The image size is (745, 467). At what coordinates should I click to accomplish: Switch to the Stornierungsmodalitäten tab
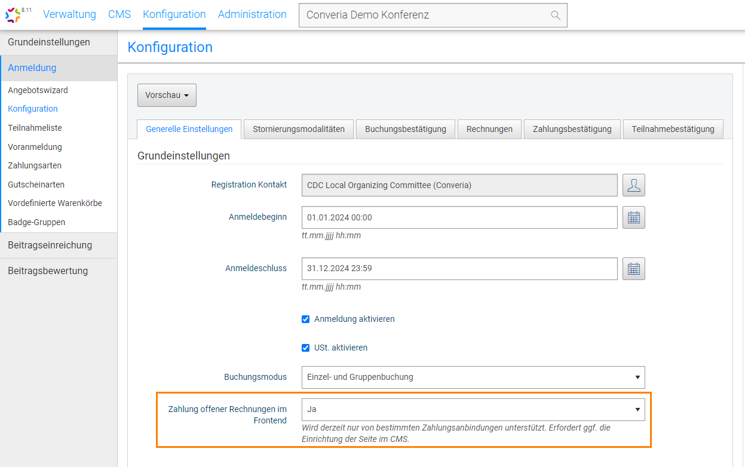[299, 129]
